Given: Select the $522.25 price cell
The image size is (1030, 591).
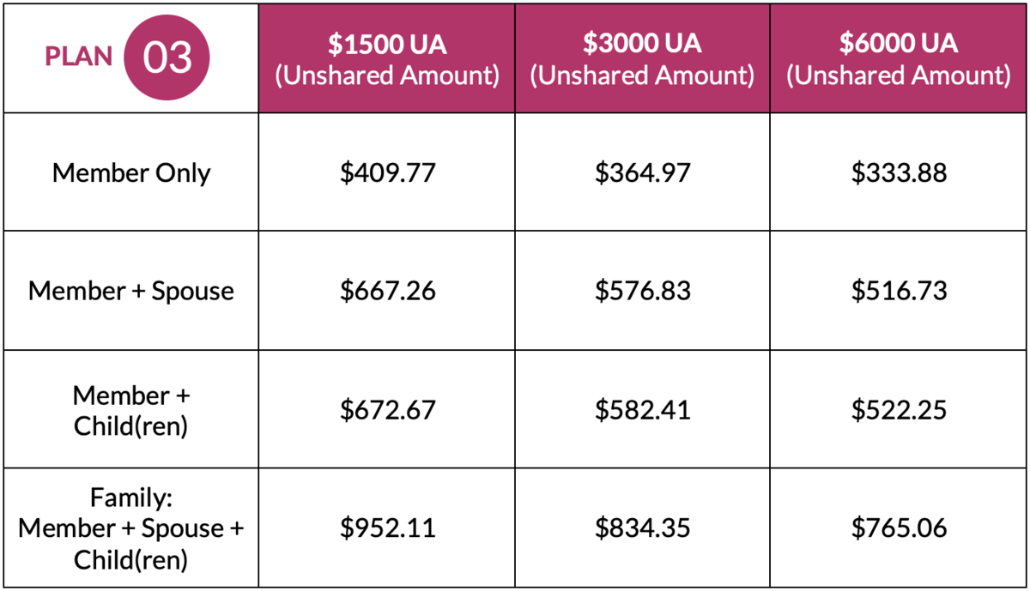Looking at the screenshot, I should point(899,410).
